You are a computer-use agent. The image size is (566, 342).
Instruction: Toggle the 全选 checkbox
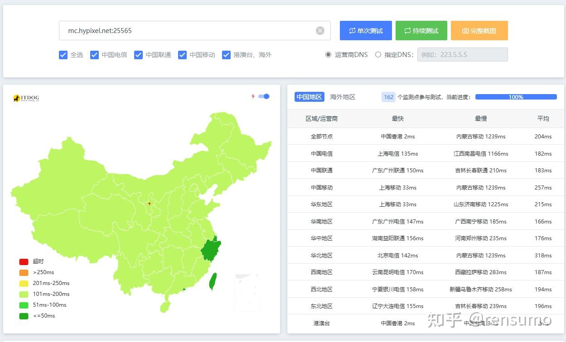[x=63, y=55]
